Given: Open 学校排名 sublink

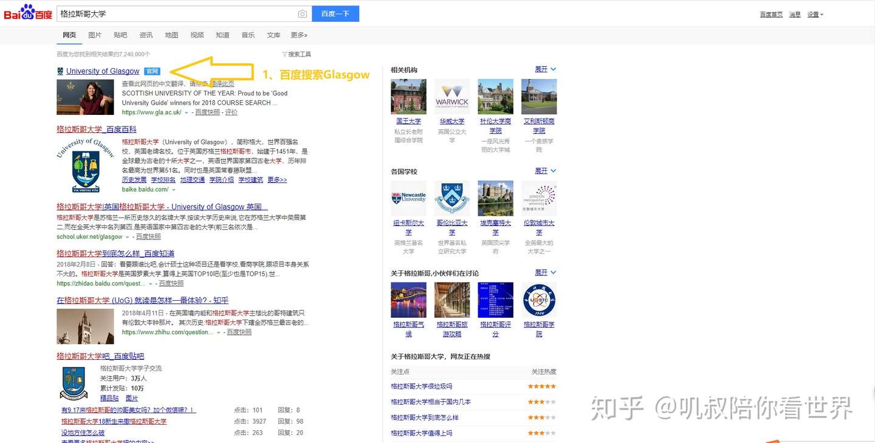Looking at the screenshot, I should pos(163,180).
